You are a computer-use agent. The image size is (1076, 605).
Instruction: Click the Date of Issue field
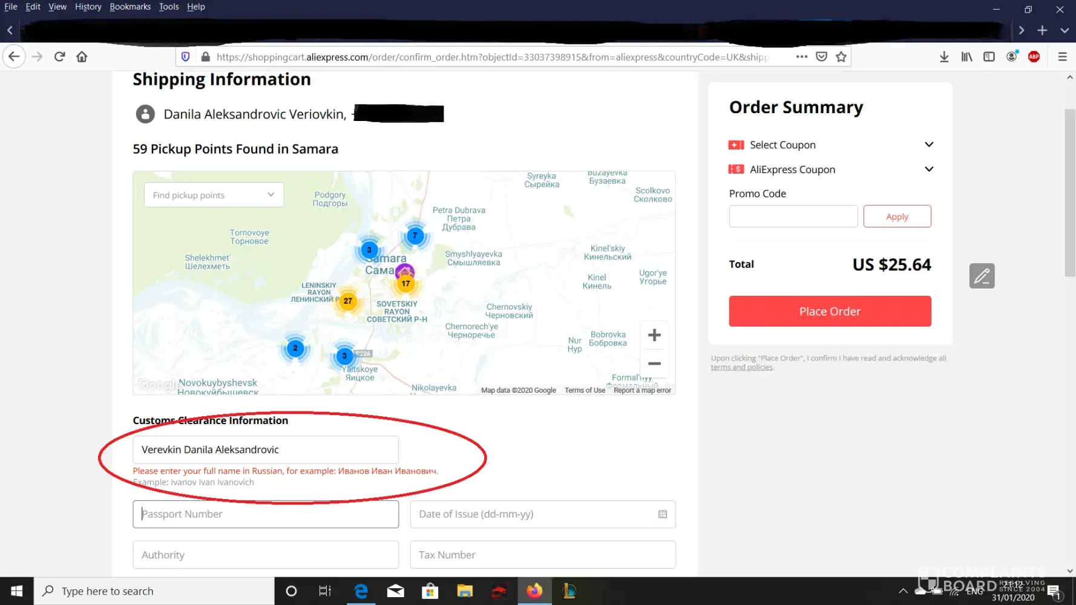tap(543, 514)
